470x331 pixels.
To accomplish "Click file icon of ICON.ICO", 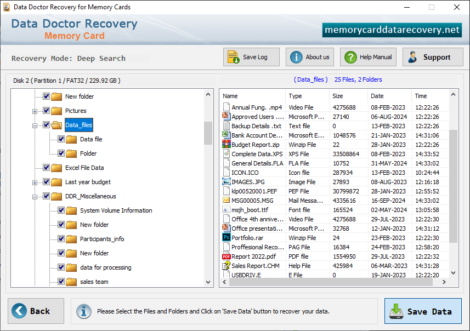I will click(x=226, y=172).
